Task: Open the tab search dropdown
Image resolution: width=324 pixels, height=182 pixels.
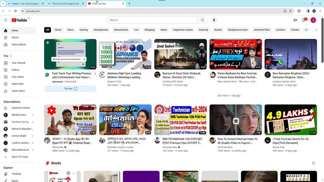Action: point(3,4)
